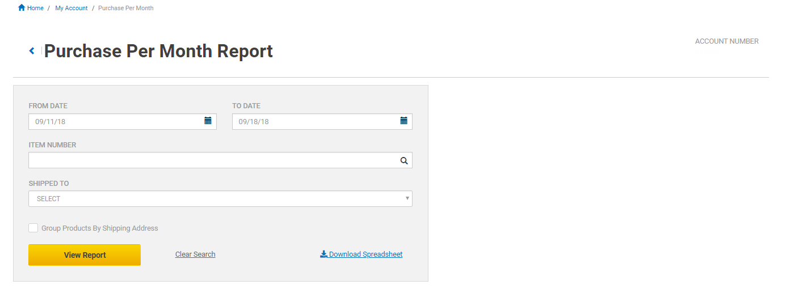This screenshot has width=786, height=293.
Task: Click the Shipped To dropdown arrow
Action: click(x=407, y=198)
